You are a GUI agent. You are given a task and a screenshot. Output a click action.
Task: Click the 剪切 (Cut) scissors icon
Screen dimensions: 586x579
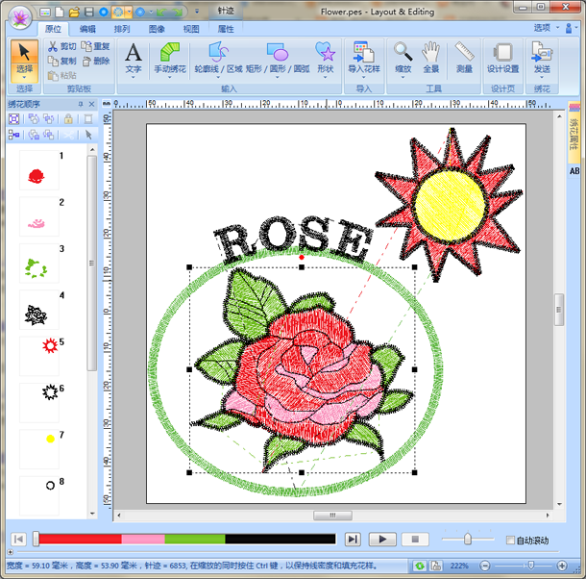(x=53, y=46)
